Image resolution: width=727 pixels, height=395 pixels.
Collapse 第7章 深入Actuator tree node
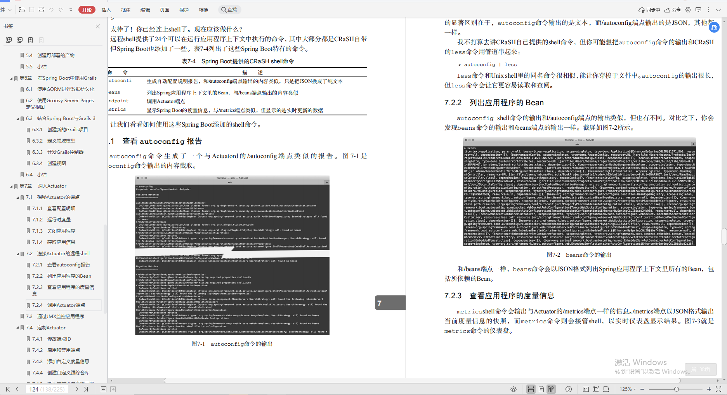coord(11,186)
